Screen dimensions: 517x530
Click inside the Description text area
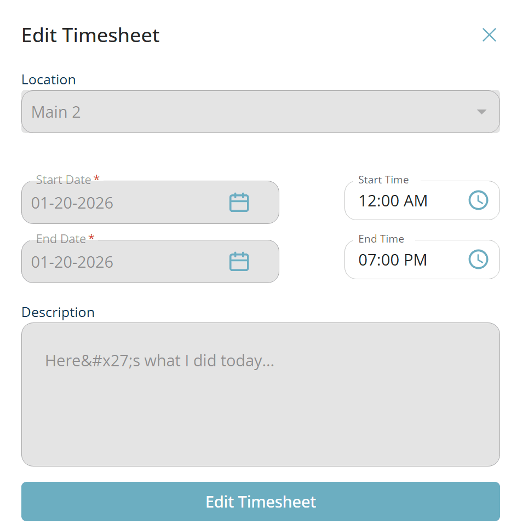tap(260, 394)
